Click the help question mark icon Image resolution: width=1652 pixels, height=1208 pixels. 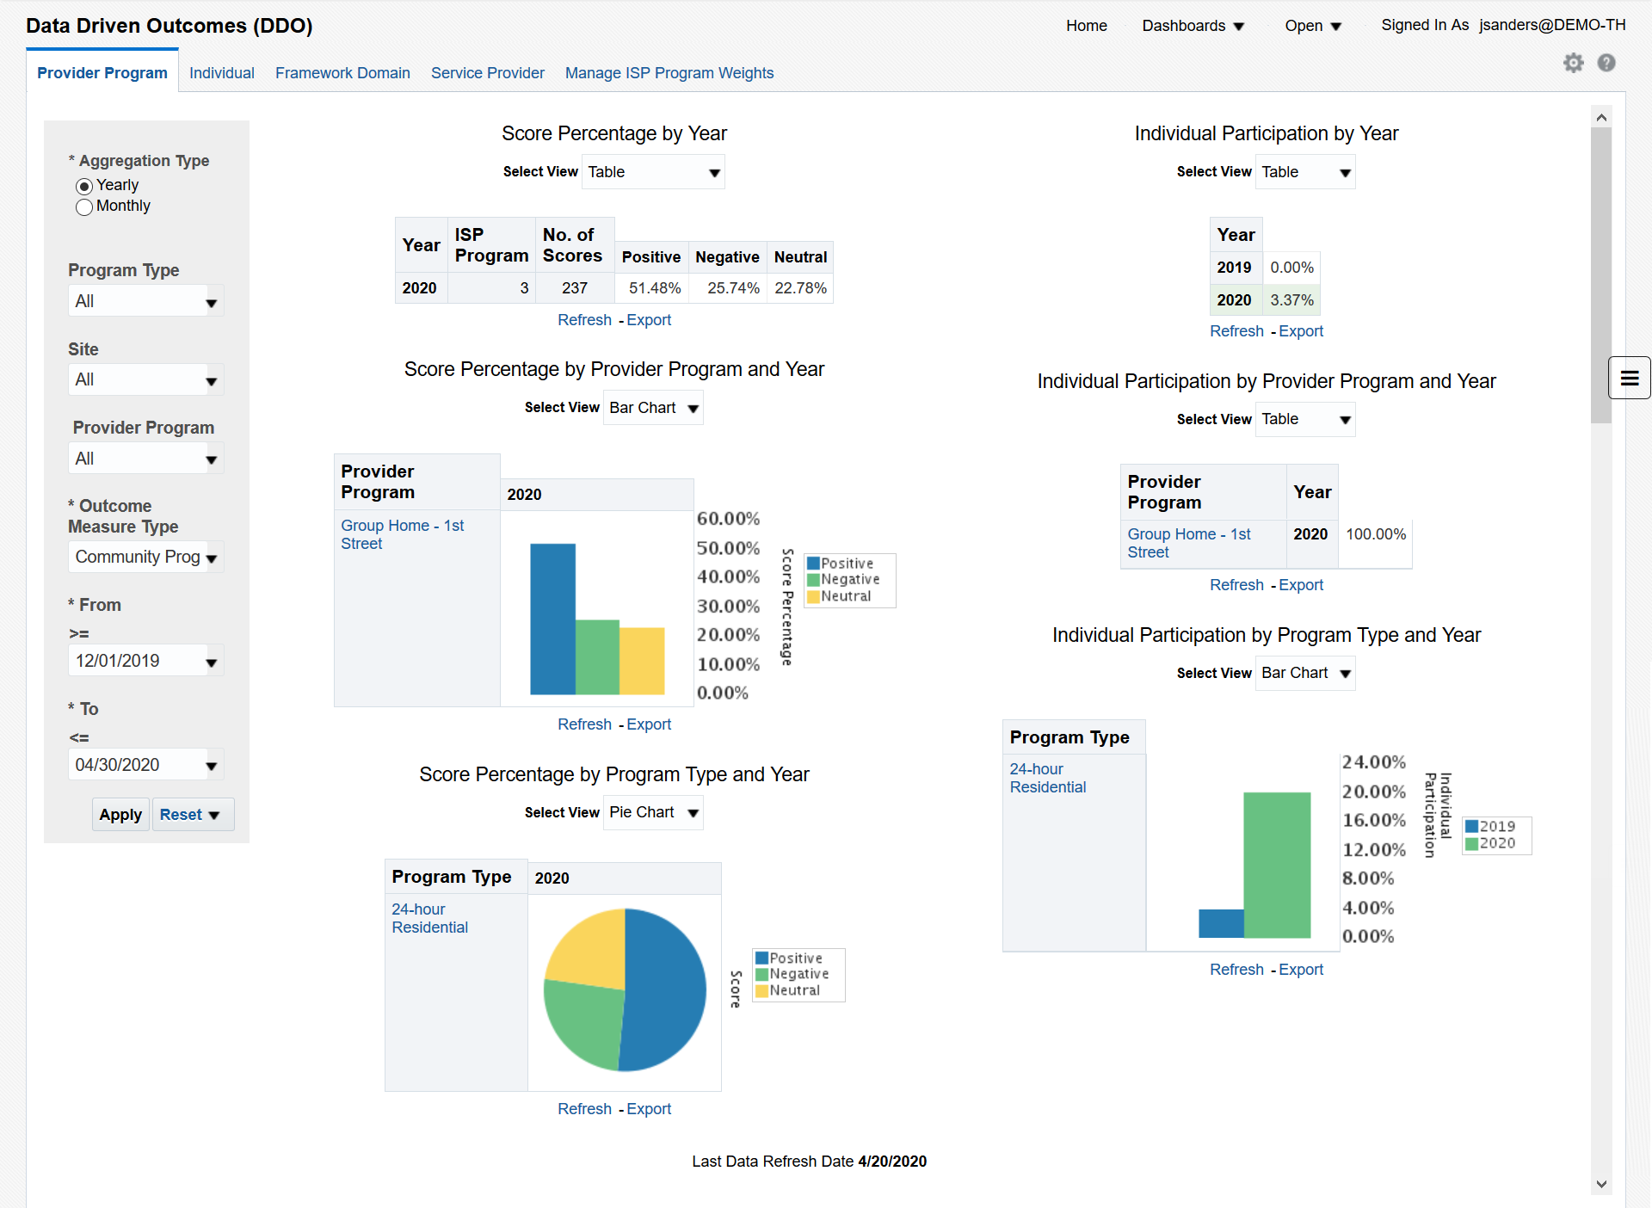coord(1606,62)
